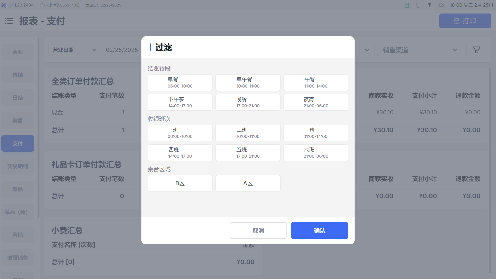Viewport: 496px width, 279px height.
Task: Open the funnel filter icon
Action: coord(477,50)
